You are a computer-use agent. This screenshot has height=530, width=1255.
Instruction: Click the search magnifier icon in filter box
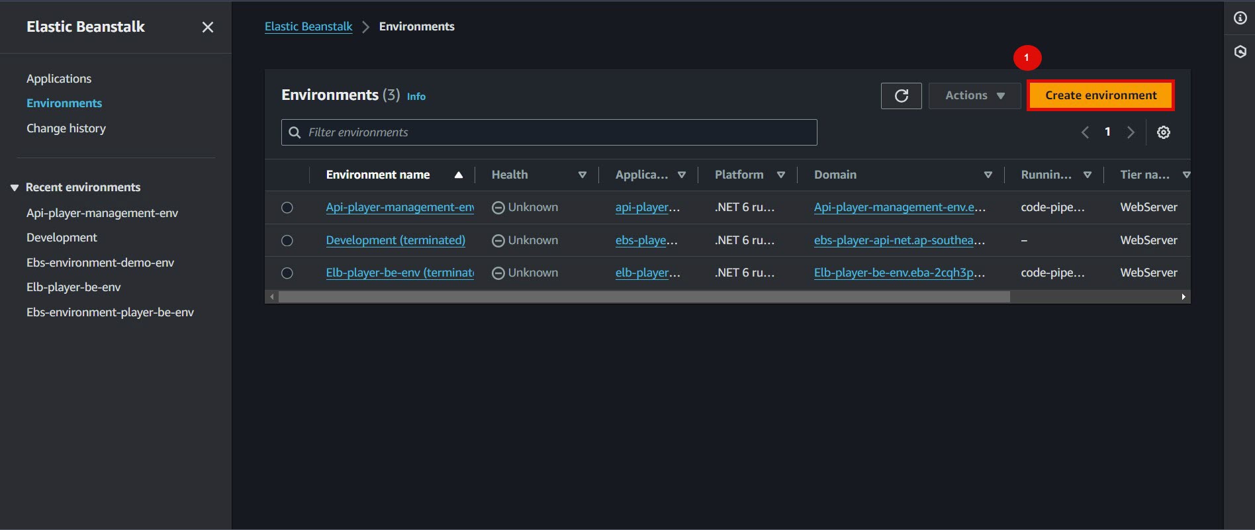click(295, 132)
